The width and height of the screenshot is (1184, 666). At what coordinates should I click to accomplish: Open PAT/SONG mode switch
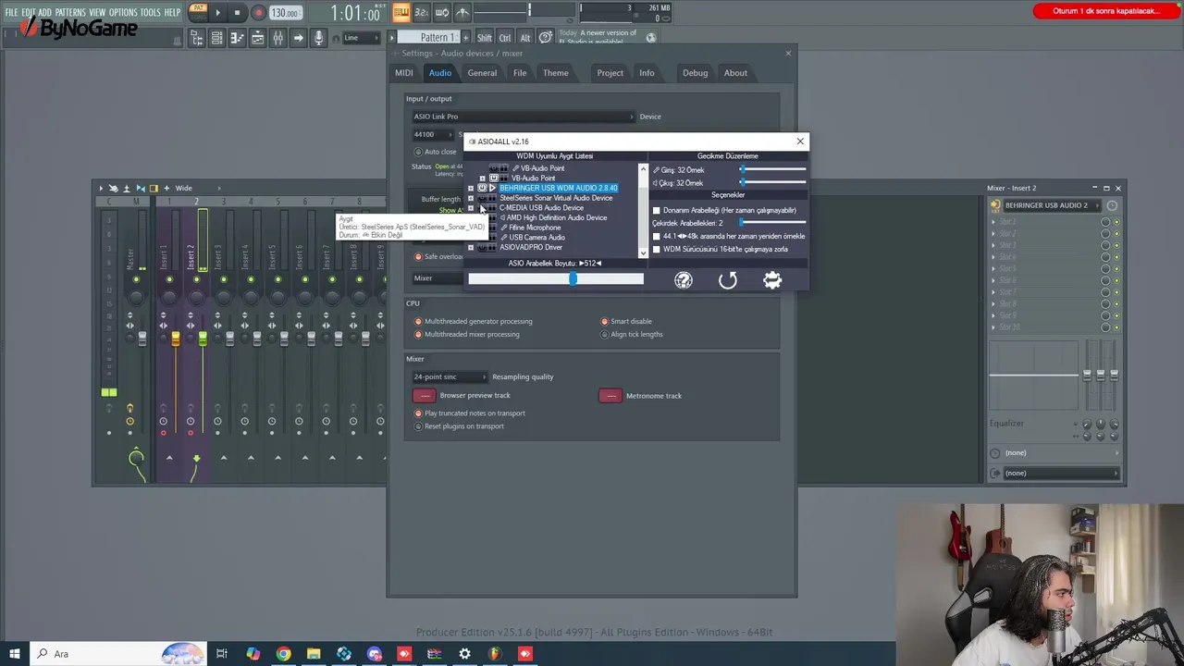pyautogui.click(x=198, y=12)
